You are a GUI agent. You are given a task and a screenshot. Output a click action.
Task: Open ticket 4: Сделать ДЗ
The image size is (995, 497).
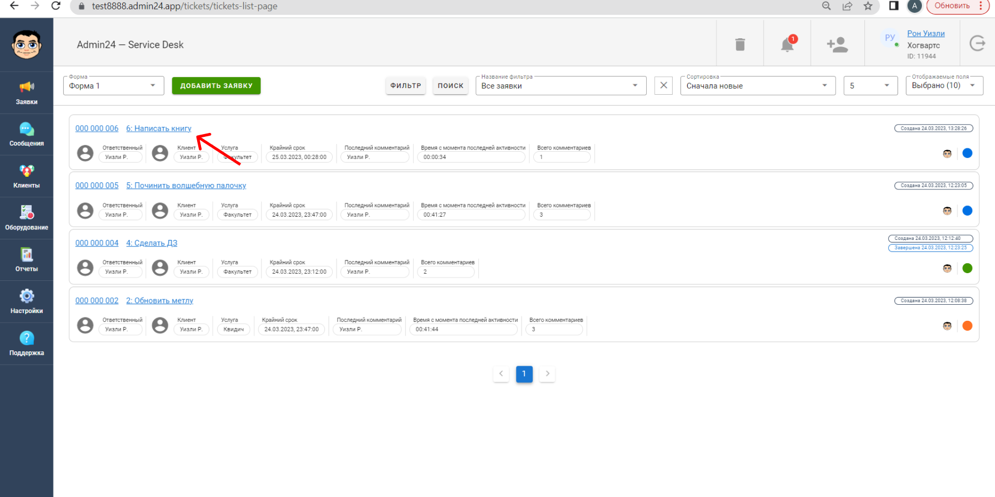tap(152, 243)
